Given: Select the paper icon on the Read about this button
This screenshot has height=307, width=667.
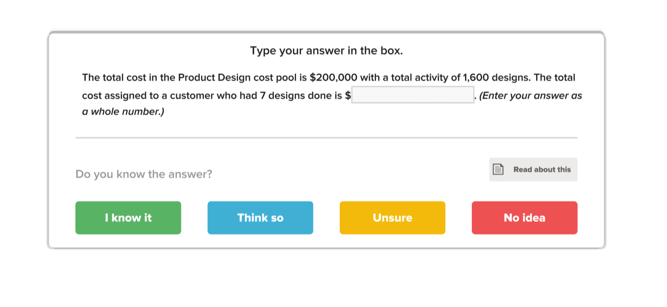Looking at the screenshot, I should 498,169.
